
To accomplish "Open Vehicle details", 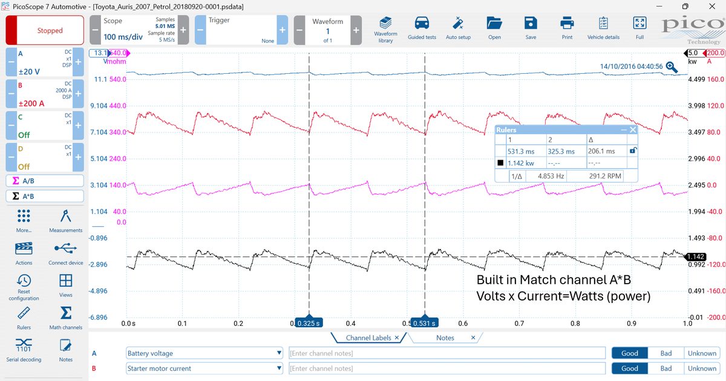I will point(603,29).
